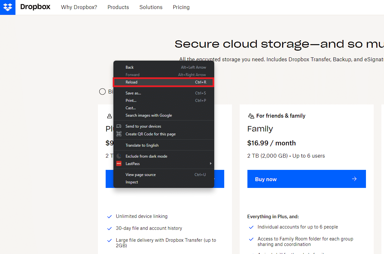Choose Create QR Code for this page
Screen dimensions: 384x254
coord(164,134)
